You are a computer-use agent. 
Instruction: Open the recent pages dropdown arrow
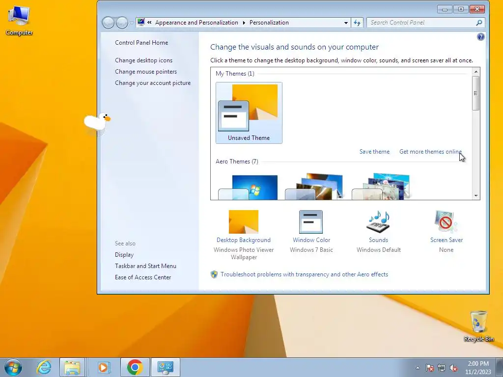(x=132, y=23)
